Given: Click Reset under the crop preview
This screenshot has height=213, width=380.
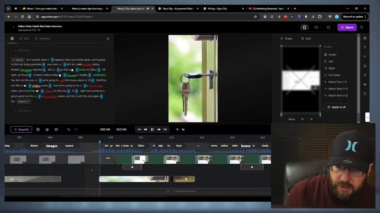Looking at the screenshot, I should [292, 119].
